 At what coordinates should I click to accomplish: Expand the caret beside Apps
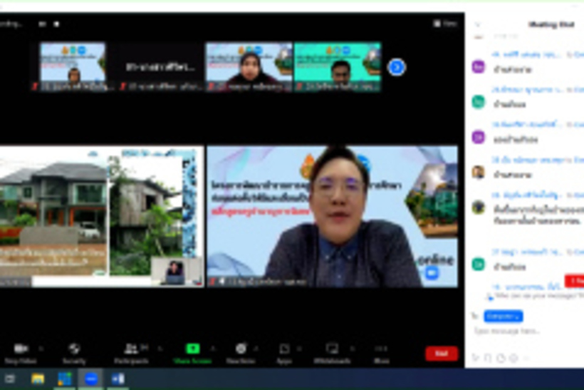300,349
